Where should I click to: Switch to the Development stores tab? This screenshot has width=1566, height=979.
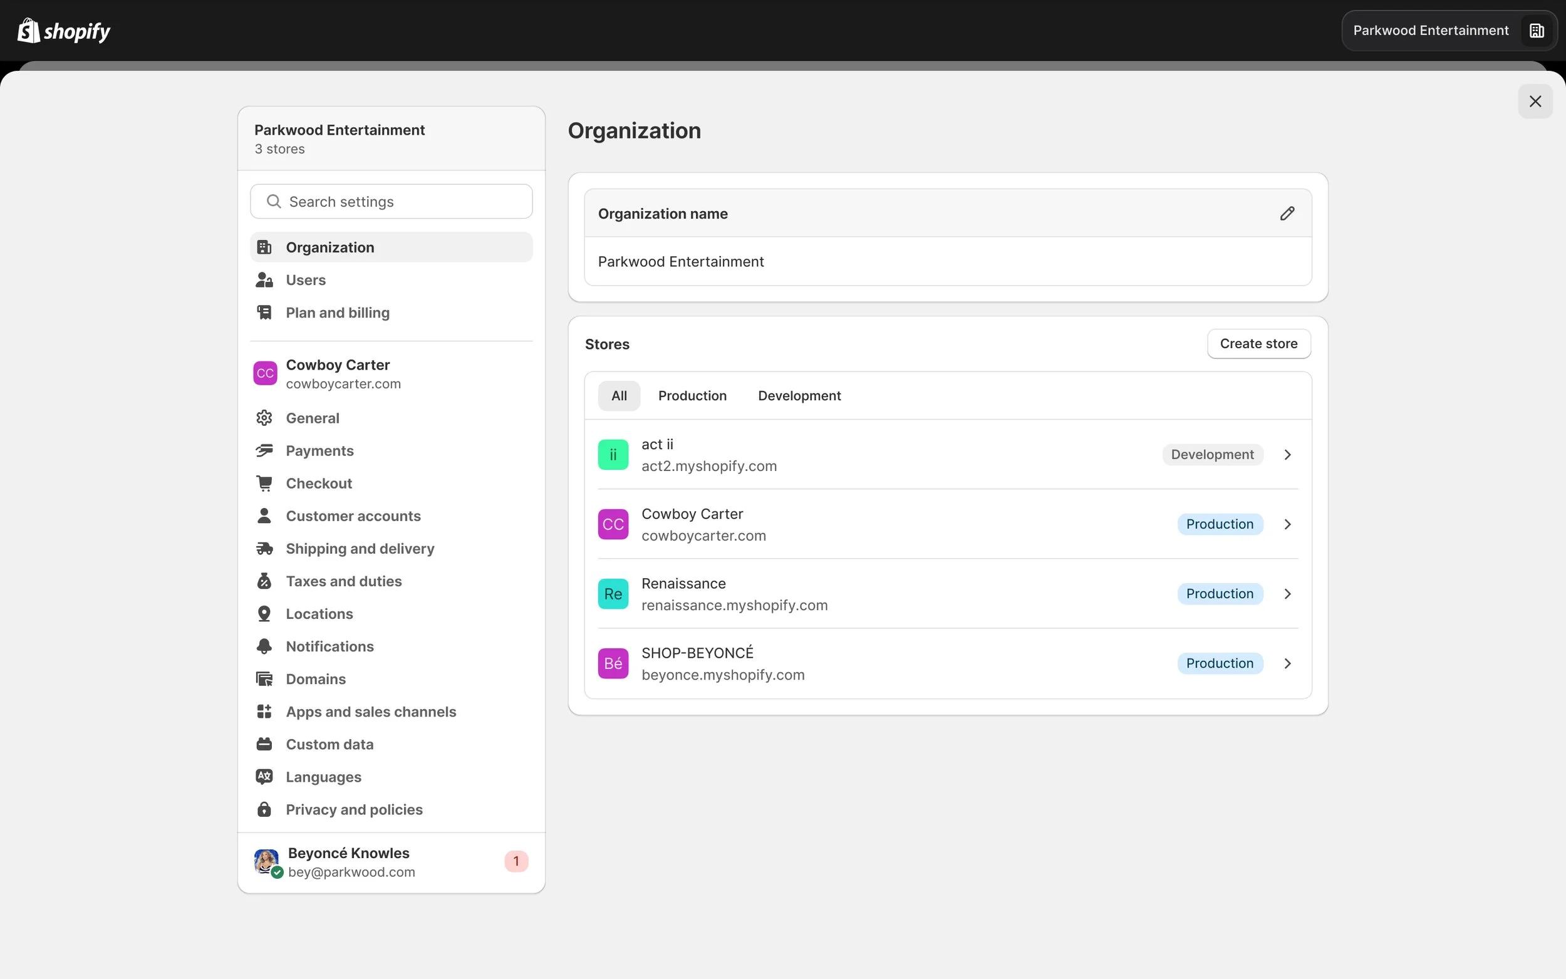tap(799, 396)
